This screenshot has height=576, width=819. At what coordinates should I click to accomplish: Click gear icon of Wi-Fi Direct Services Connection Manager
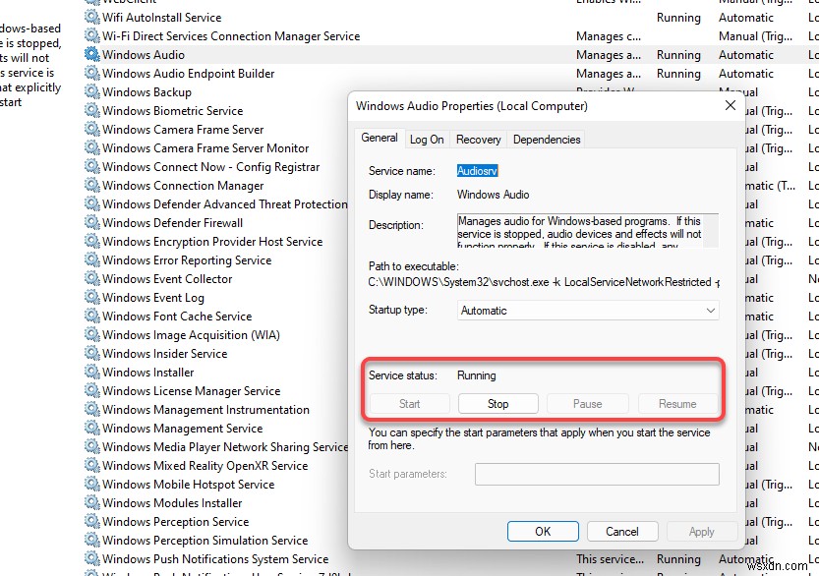tap(92, 36)
